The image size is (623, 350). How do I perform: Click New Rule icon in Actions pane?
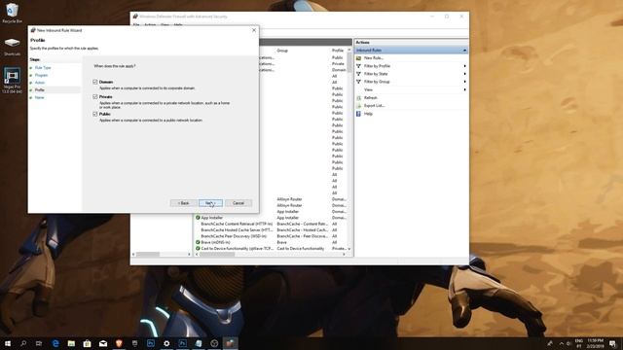tap(358, 58)
